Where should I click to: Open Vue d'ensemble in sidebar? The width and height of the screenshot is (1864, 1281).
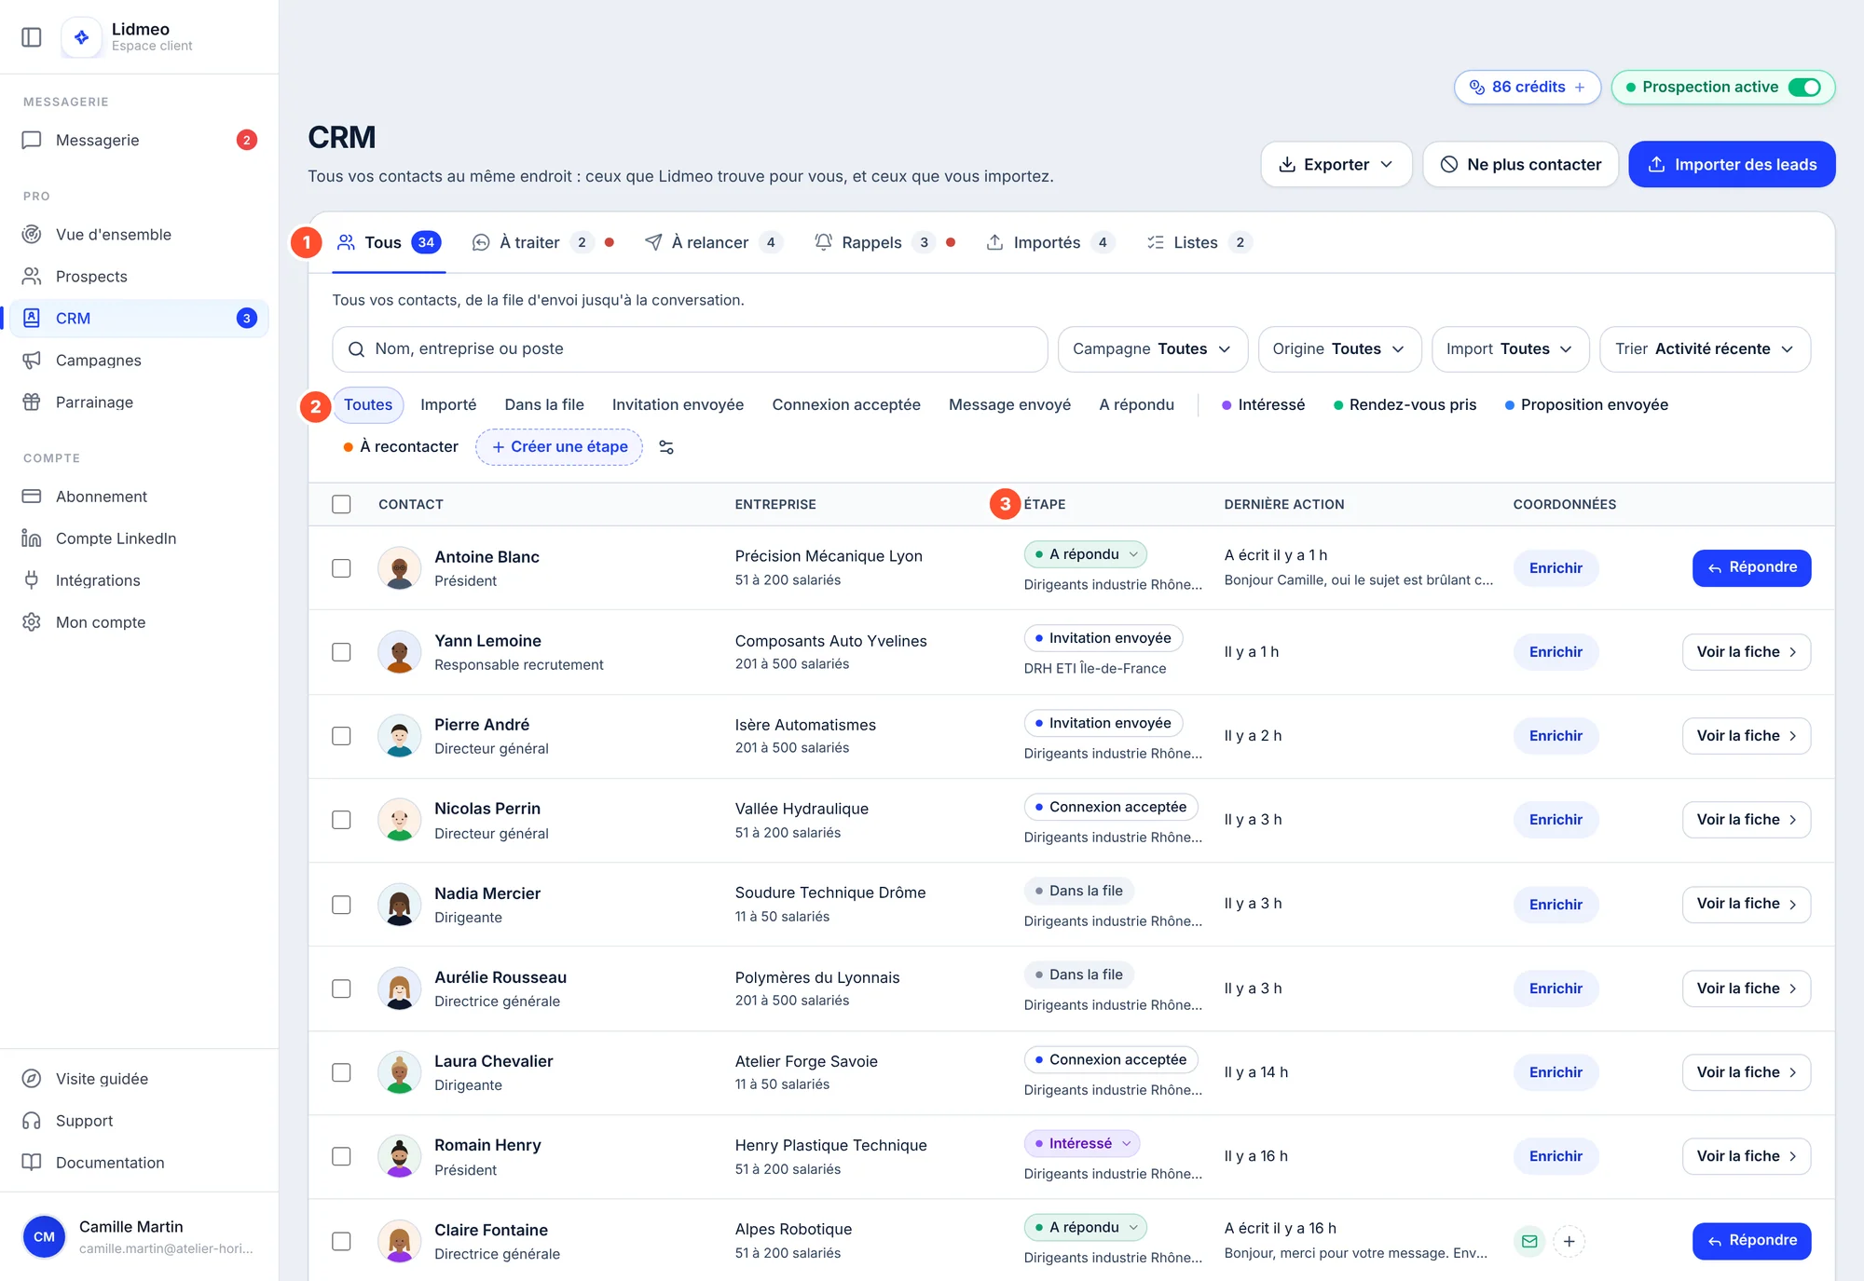pyautogui.click(x=140, y=234)
